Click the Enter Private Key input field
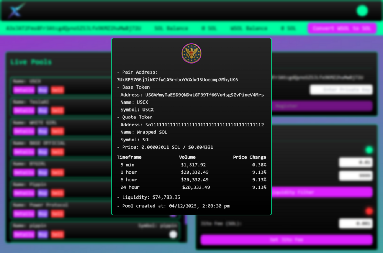 coord(341,89)
